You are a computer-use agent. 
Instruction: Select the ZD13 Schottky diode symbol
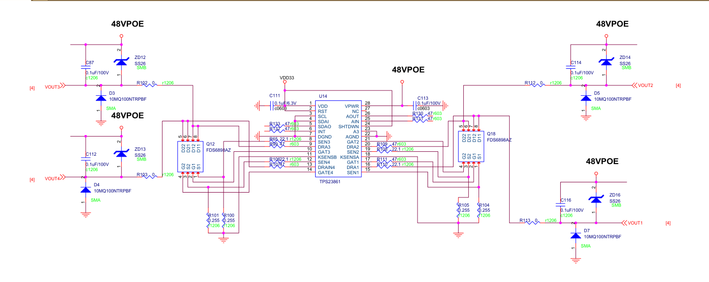(x=122, y=153)
